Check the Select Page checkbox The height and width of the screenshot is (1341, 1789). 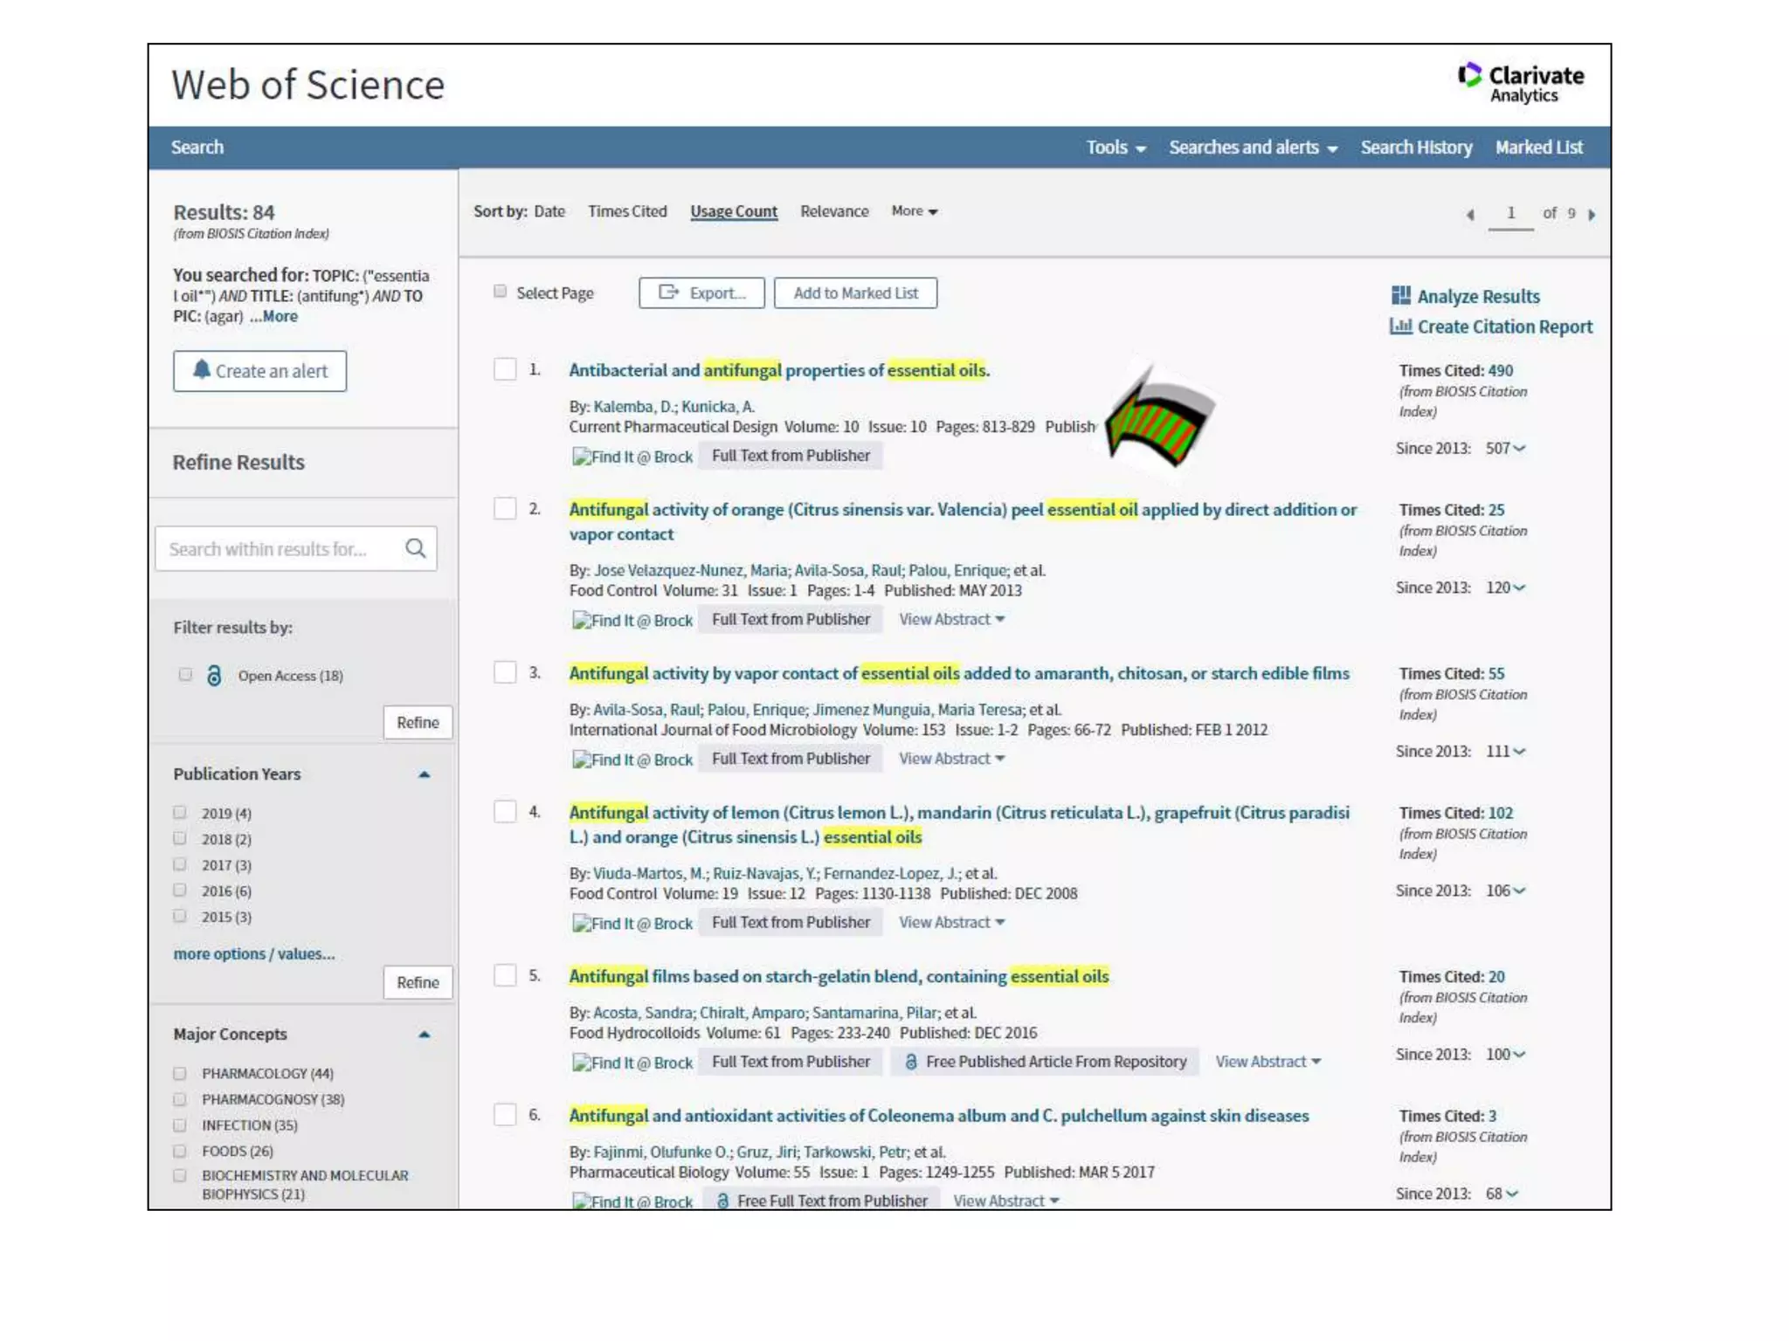pyautogui.click(x=500, y=292)
